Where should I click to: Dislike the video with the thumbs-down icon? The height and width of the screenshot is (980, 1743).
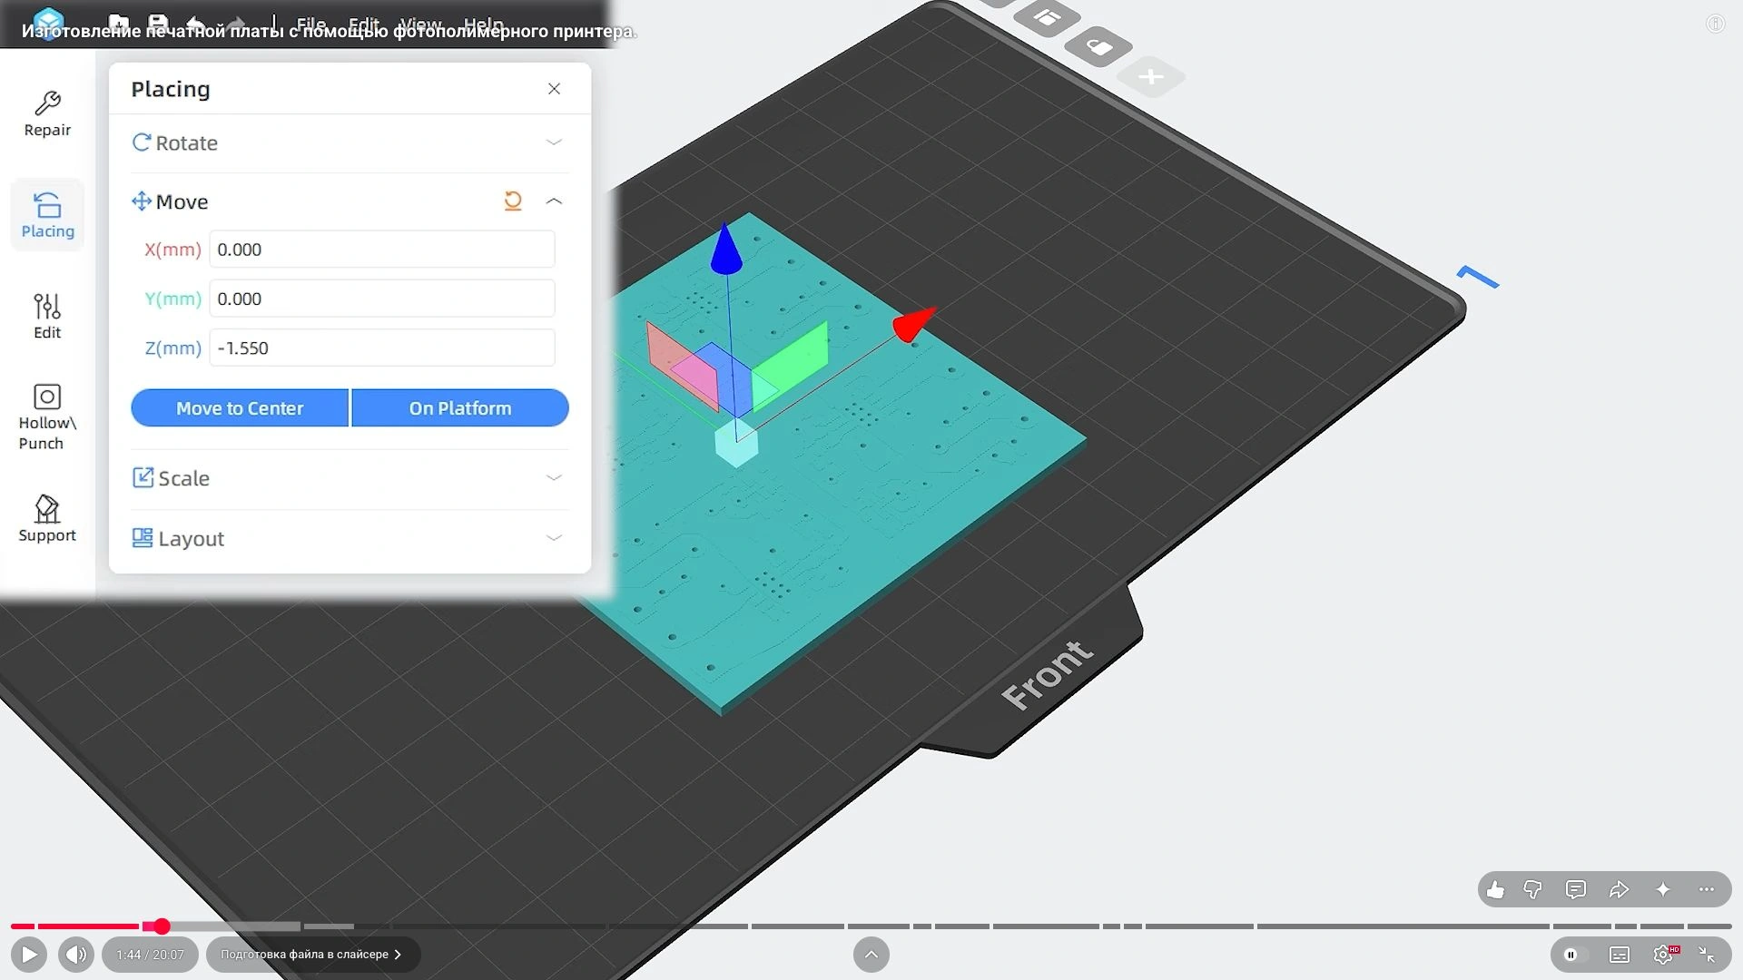point(1533,890)
